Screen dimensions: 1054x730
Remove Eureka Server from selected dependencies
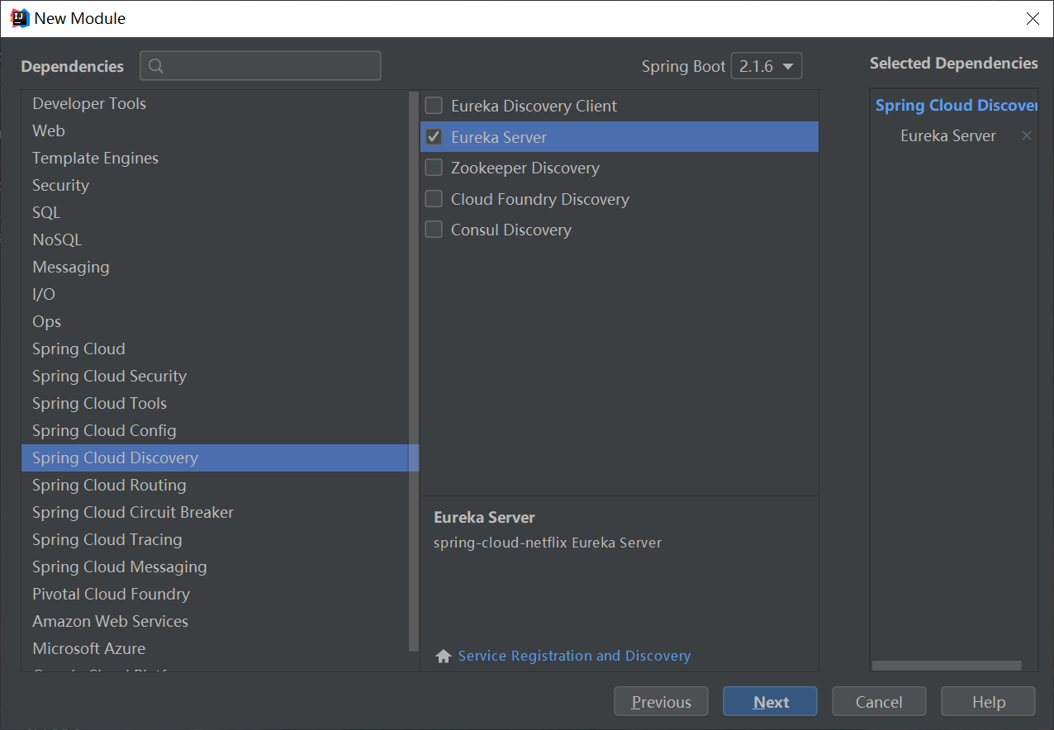pos(1027,135)
